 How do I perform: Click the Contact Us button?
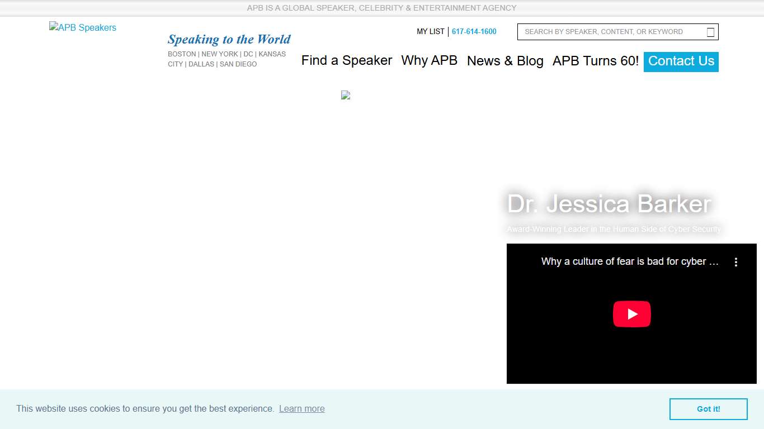click(x=681, y=61)
